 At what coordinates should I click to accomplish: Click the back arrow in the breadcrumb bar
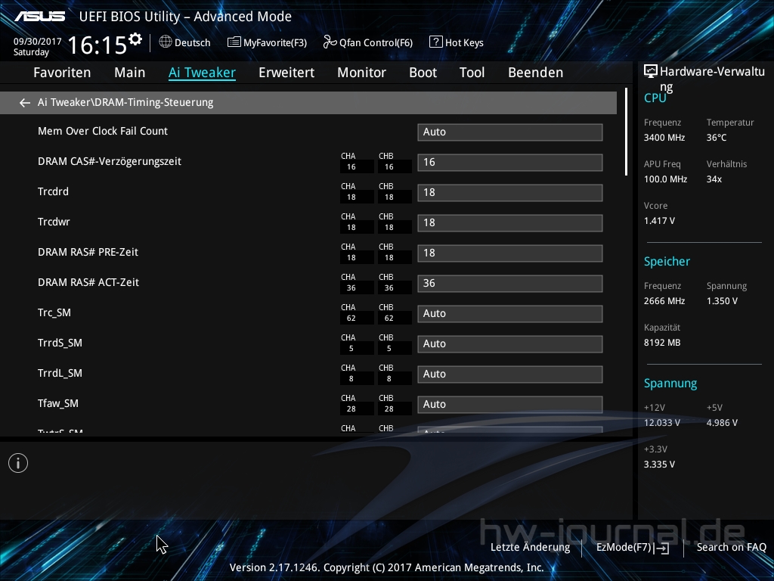25,103
